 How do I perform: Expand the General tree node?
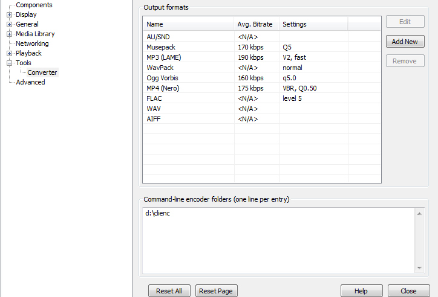click(9, 25)
